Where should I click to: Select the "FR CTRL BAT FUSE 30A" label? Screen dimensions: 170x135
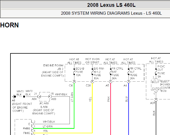tap(117, 73)
